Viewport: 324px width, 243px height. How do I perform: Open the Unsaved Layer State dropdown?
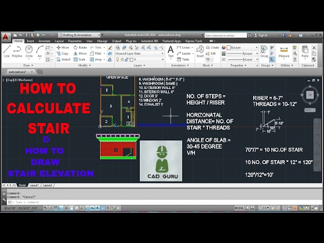139,53
